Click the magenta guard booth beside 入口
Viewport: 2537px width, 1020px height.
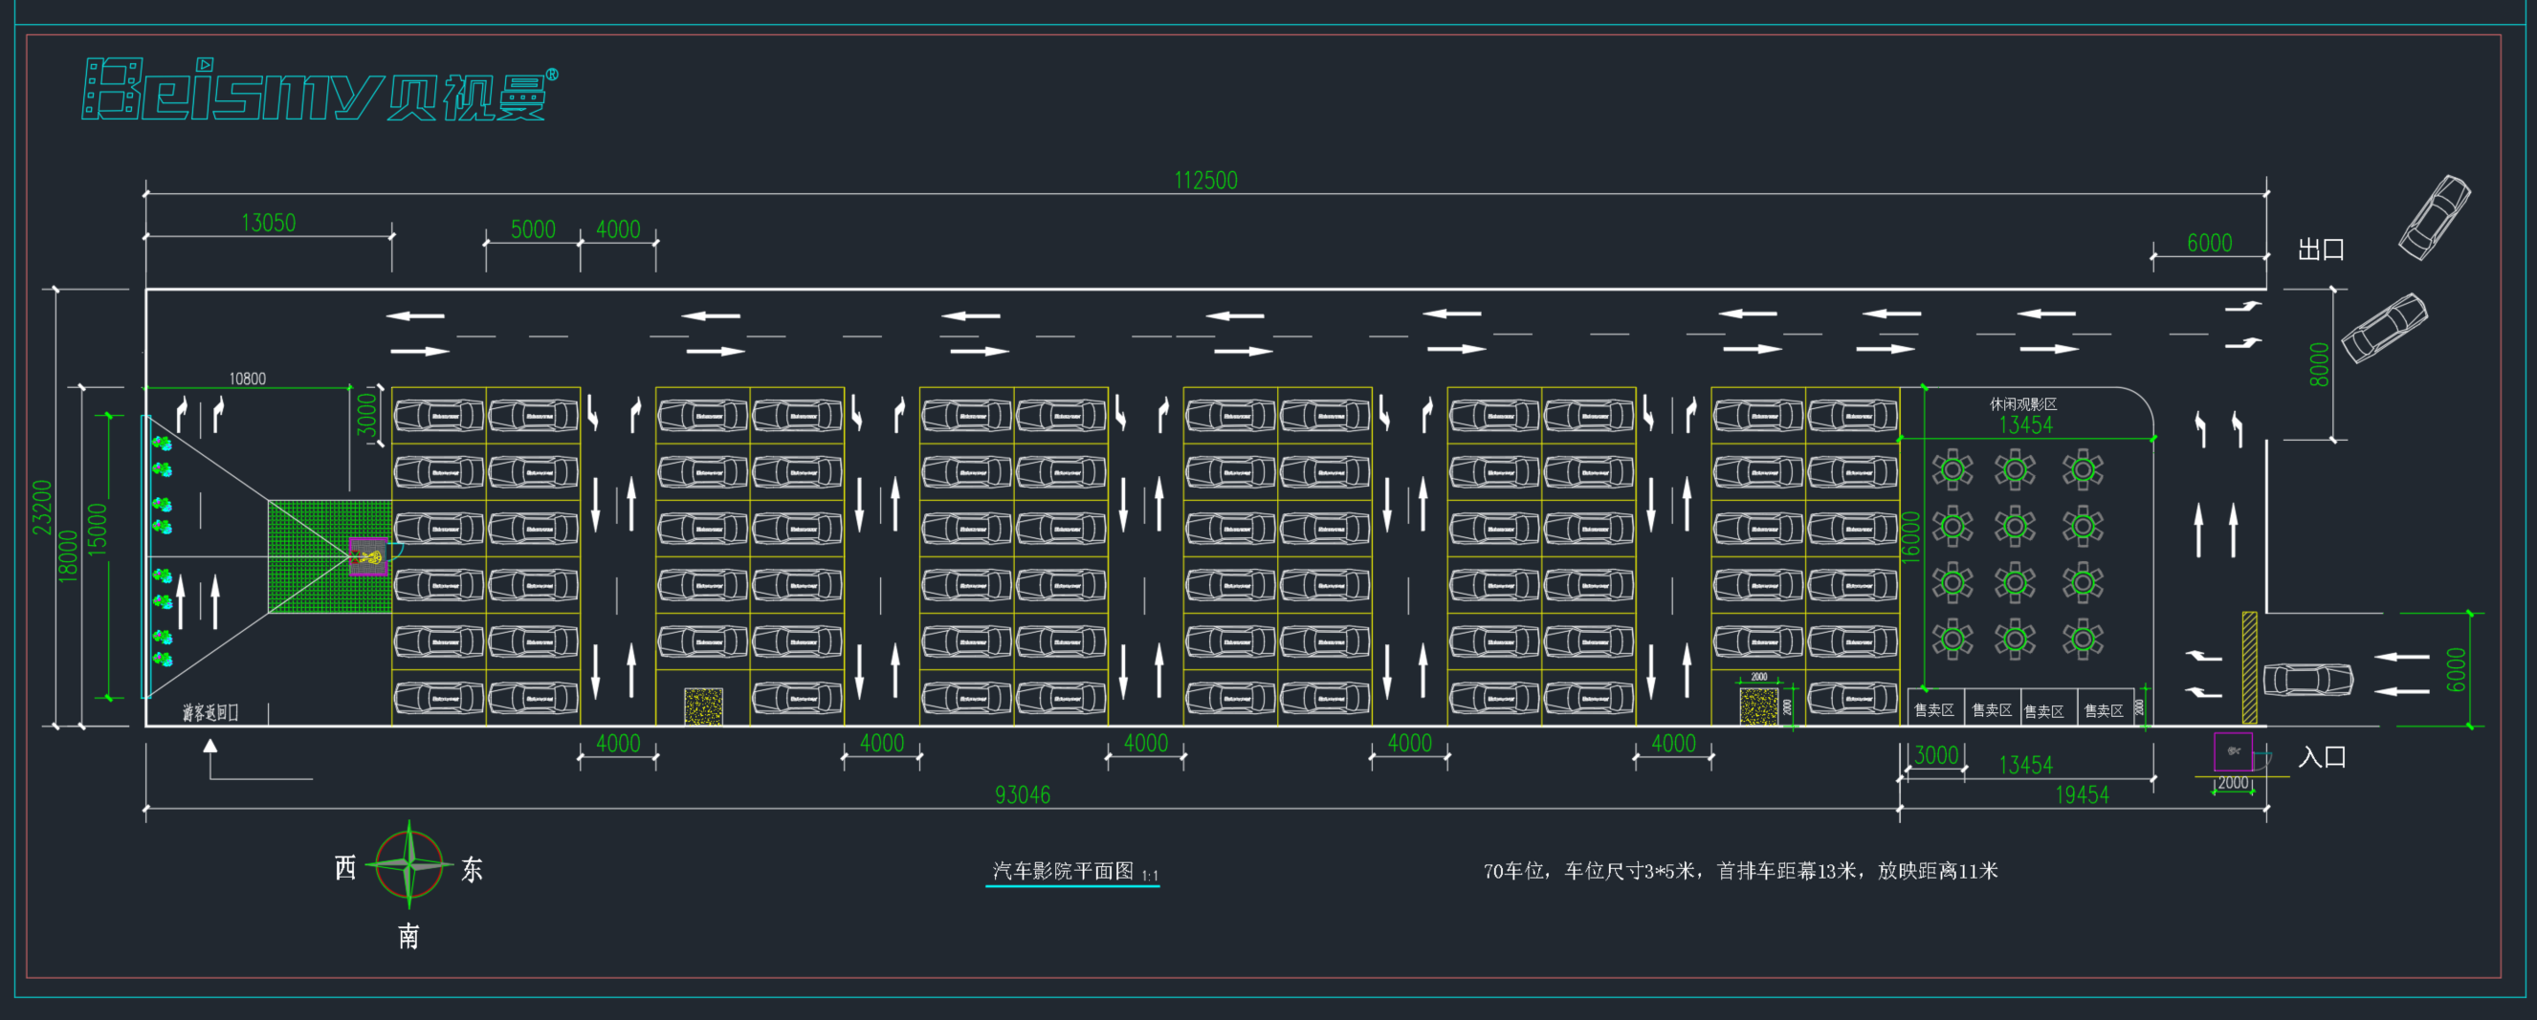[2233, 751]
